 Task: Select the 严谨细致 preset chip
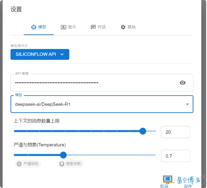coord(28,164)
